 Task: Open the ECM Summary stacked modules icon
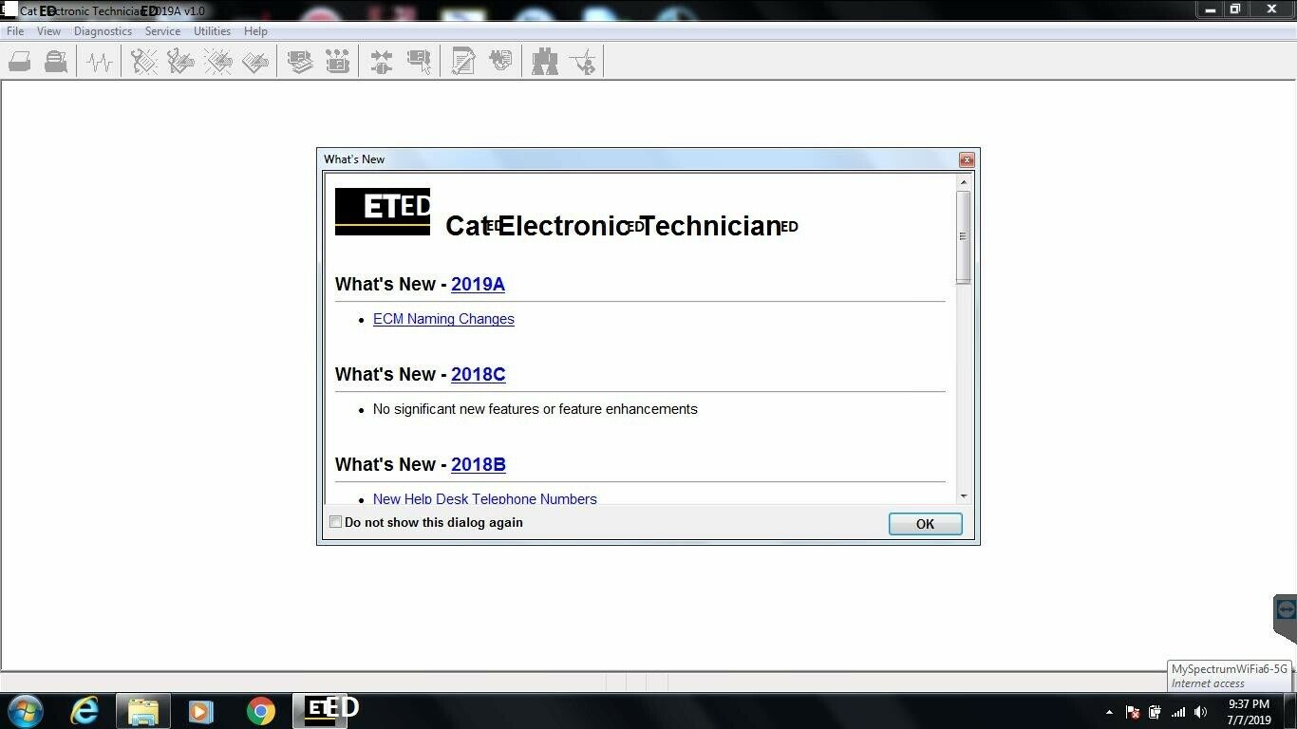pyautogui.click(x=300, y=63)
